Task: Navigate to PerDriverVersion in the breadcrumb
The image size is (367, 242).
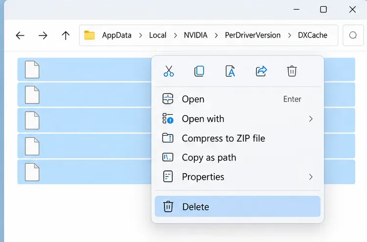Action: pyautogui.click(x=253, y=35)
